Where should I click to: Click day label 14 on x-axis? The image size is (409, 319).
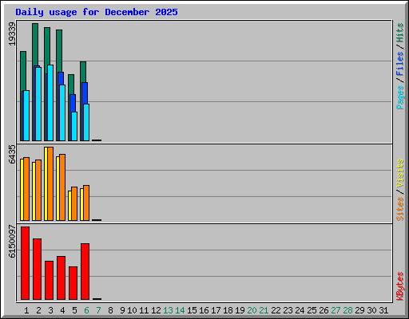(x=180, y=310)
